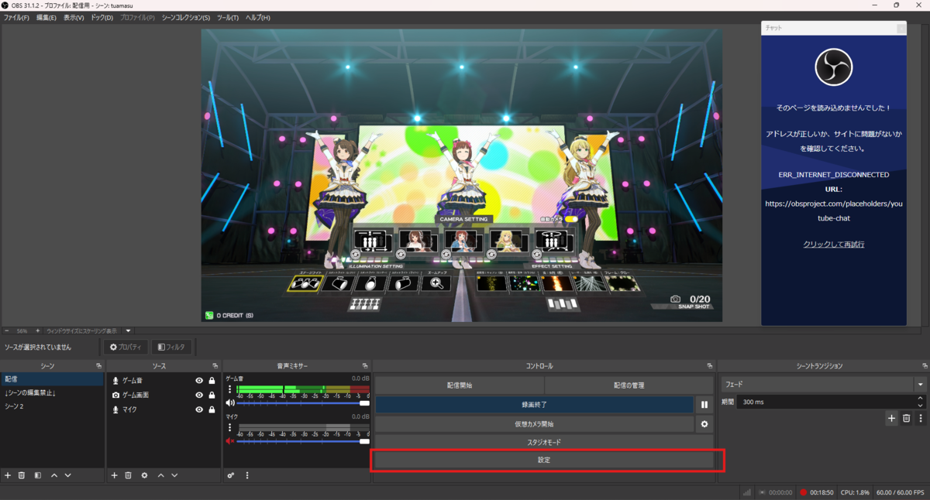This screenshot has height=500, width=930.
Task: Zoom out preview with minus icon
Action: [6, 330]
